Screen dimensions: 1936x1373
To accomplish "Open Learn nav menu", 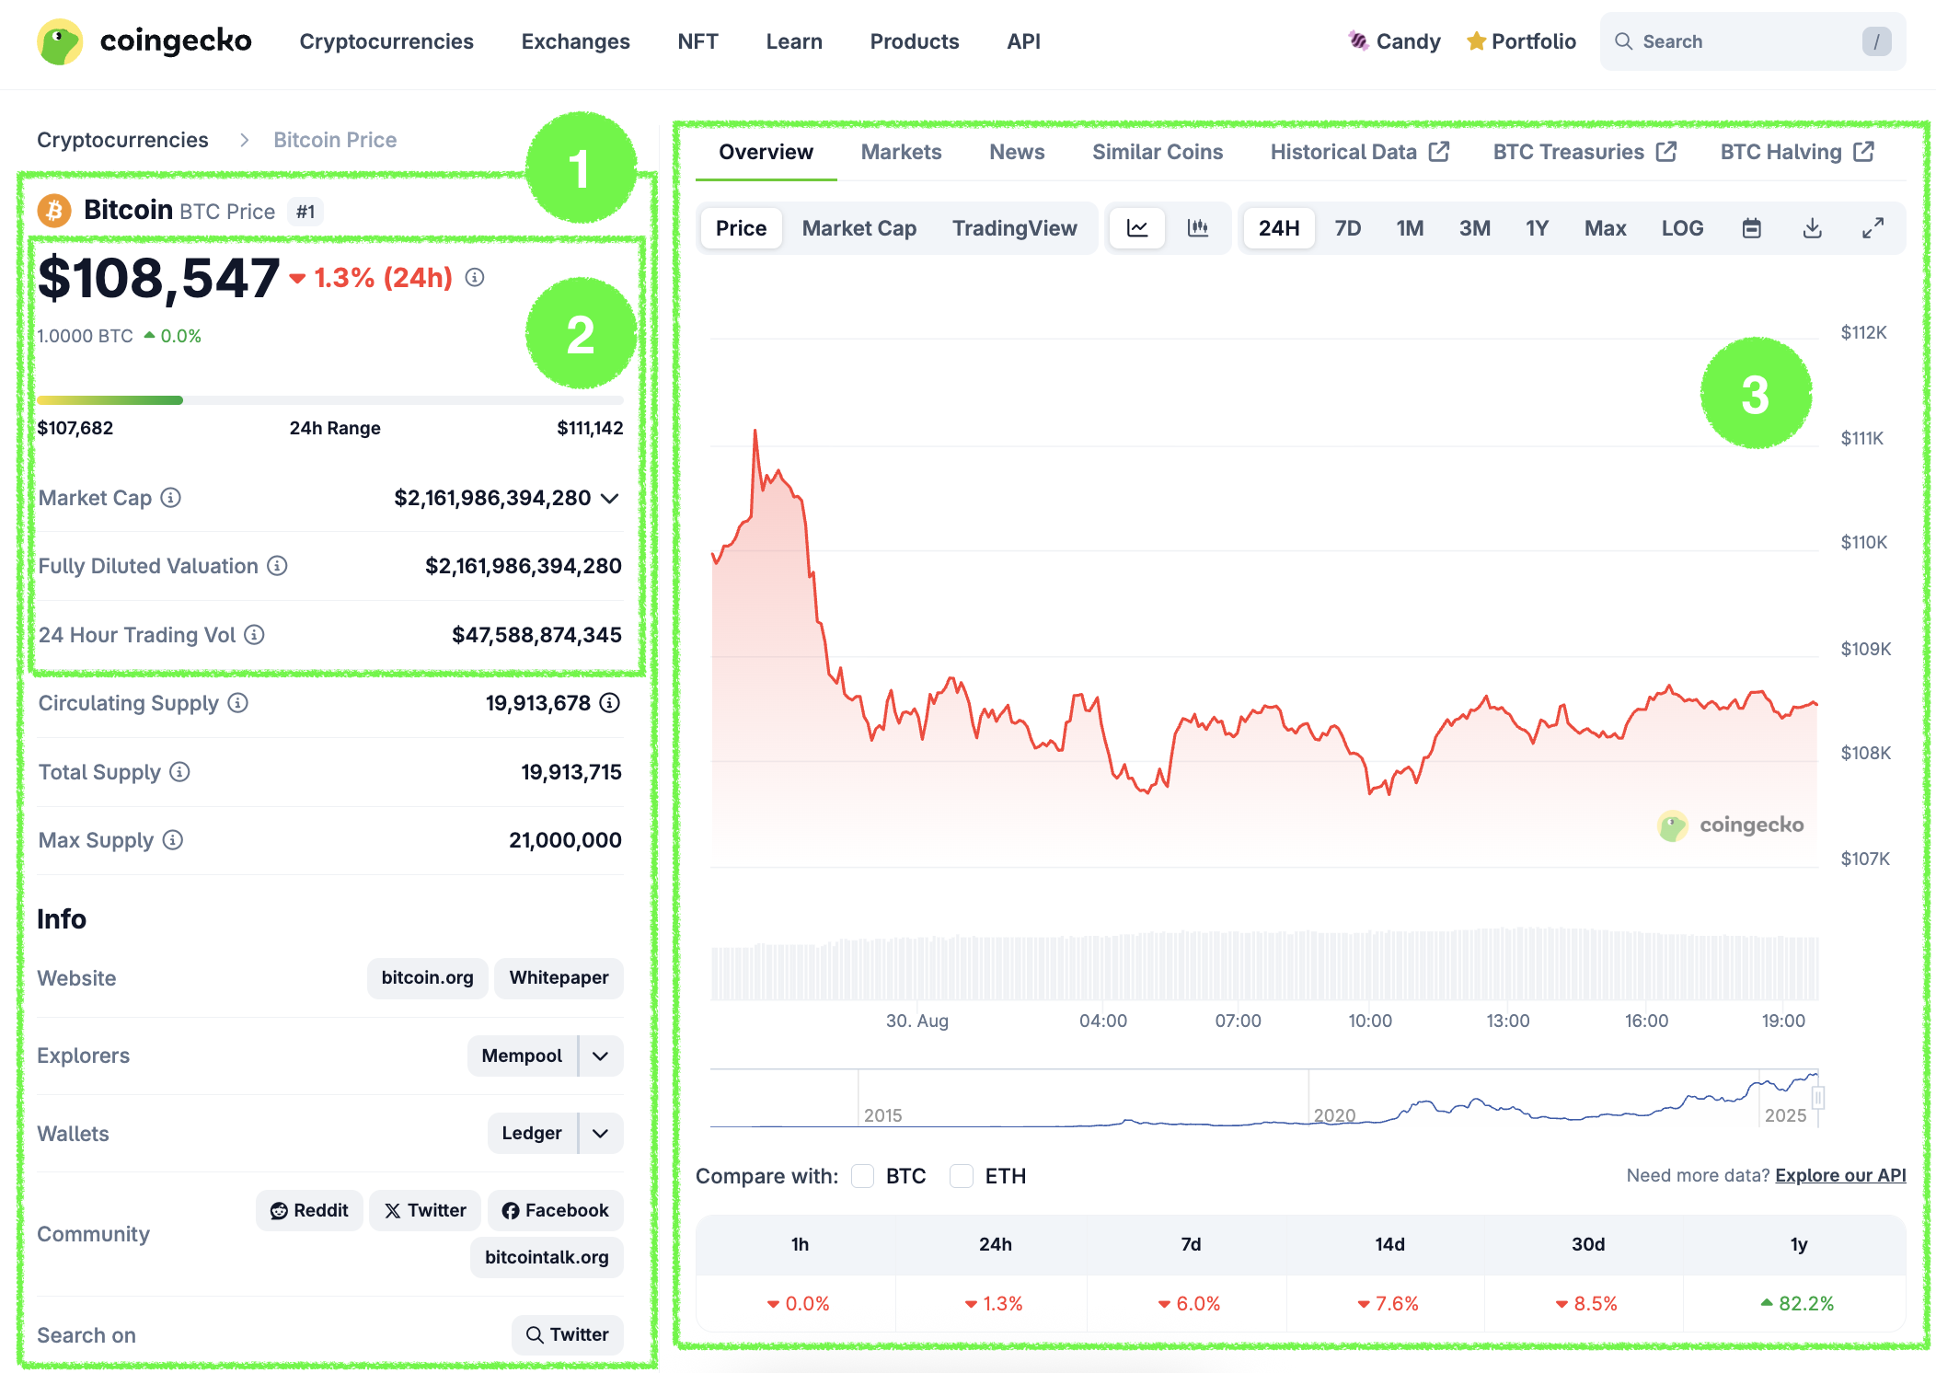I will click(794, 41).
